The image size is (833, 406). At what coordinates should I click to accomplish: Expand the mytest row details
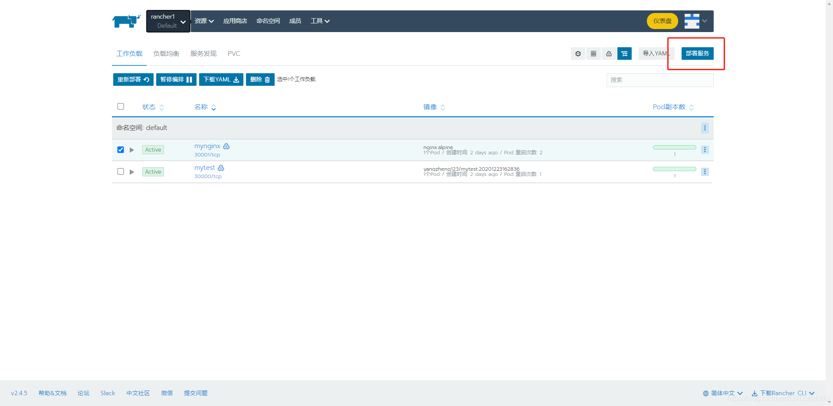click(x=132, y=172)
